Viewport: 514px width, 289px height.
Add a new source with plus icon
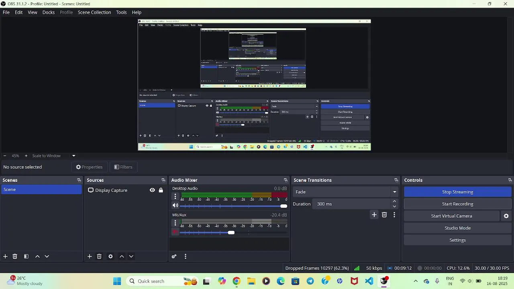coord(90,256)
